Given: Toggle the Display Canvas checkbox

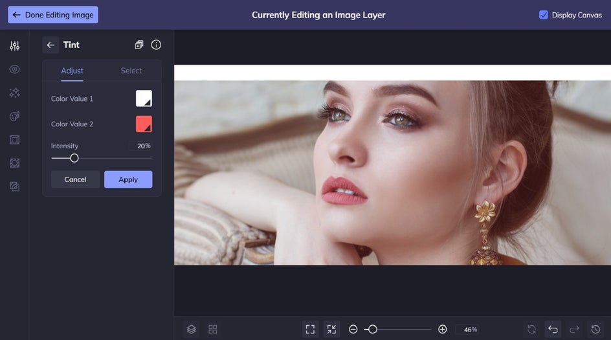Looking at the screenshot, I should 543,15.
